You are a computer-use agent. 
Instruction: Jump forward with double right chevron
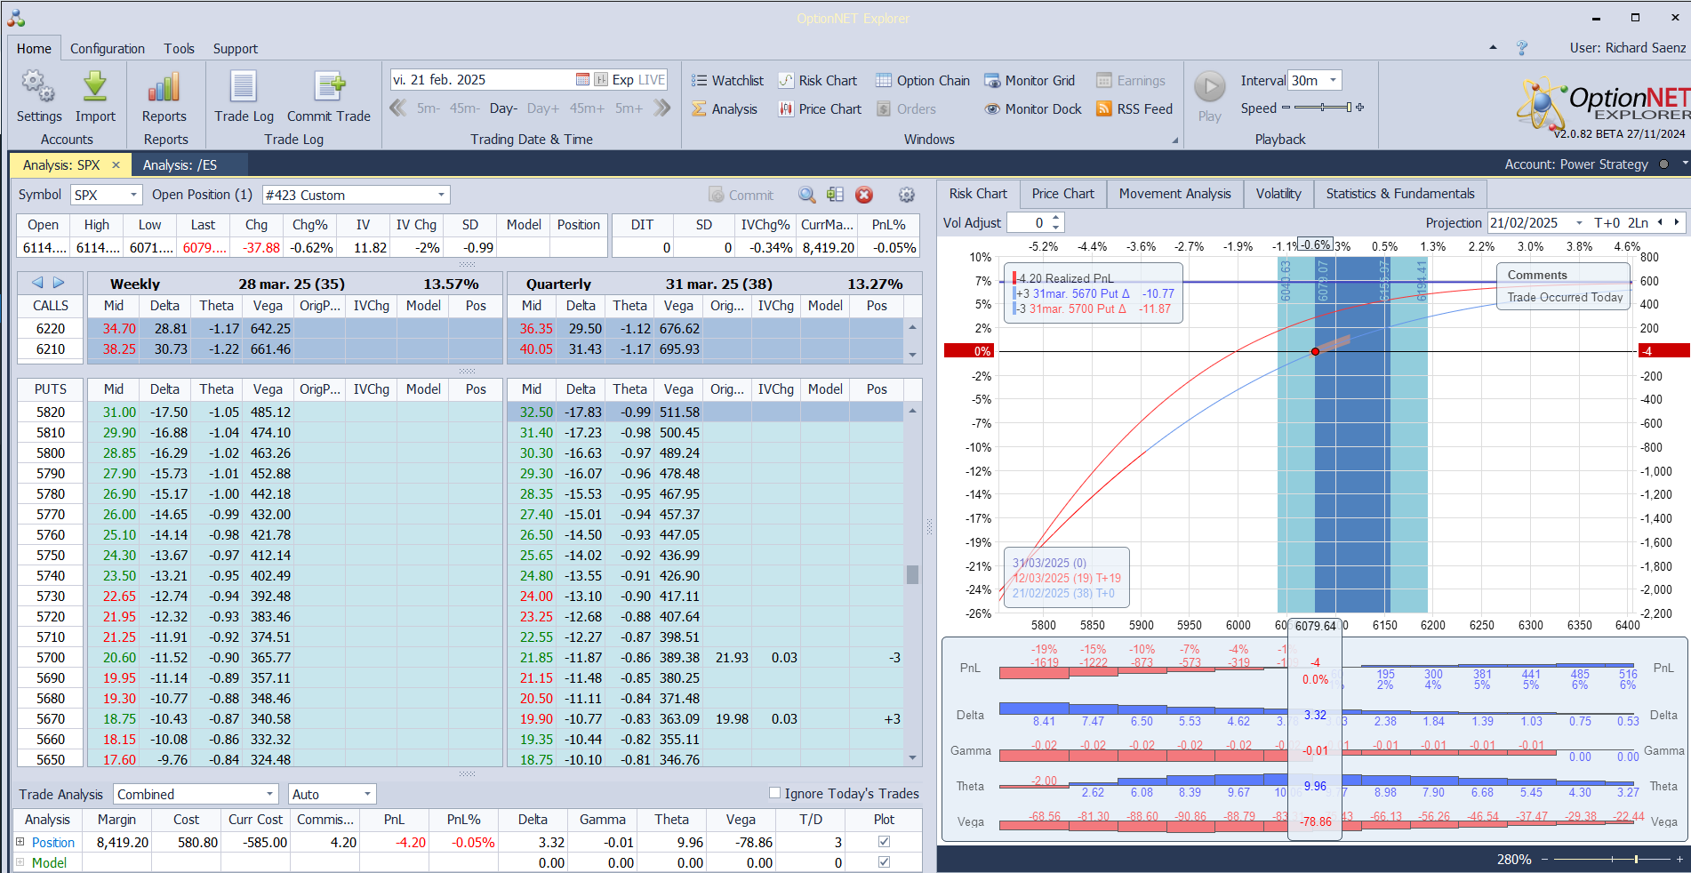click(x=661, y=108)
